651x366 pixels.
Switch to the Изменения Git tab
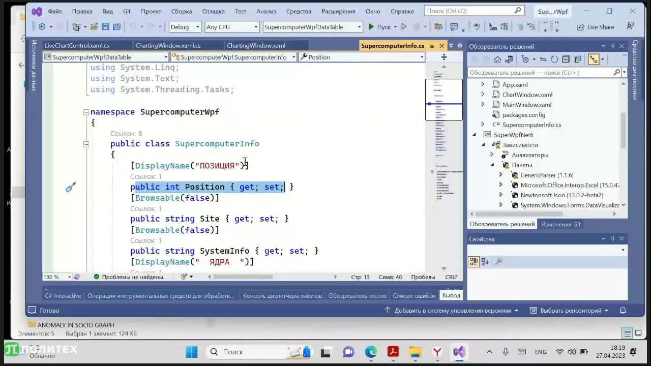pyautogui.click(x=560, y=224)
